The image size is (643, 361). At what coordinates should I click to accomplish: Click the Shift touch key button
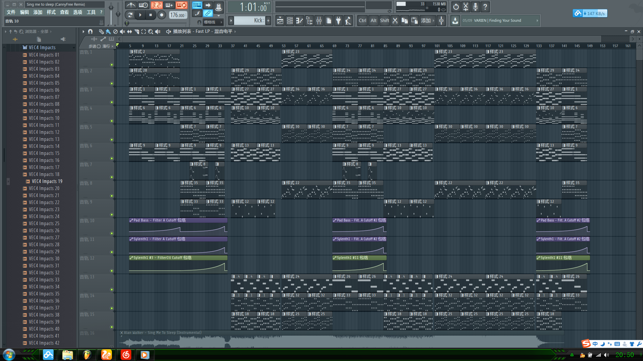384,20
